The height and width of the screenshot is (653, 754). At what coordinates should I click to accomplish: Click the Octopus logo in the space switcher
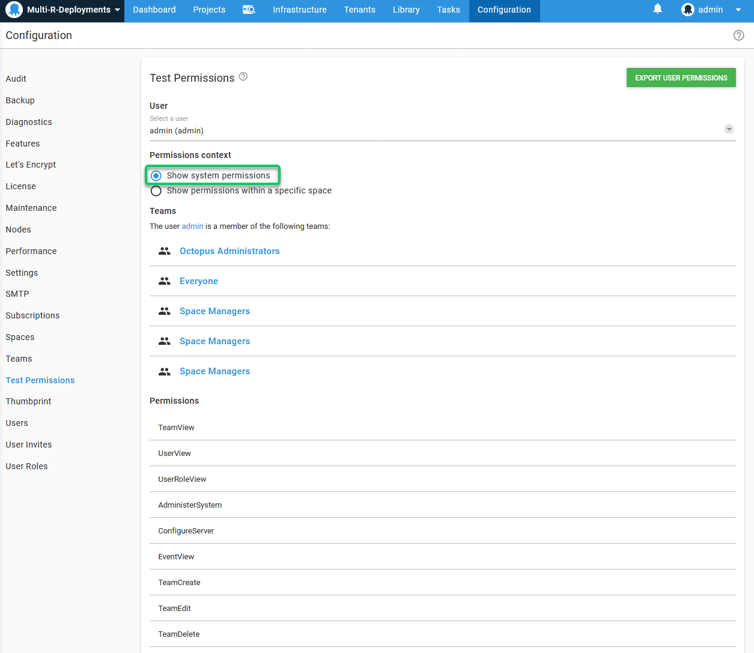14,10
